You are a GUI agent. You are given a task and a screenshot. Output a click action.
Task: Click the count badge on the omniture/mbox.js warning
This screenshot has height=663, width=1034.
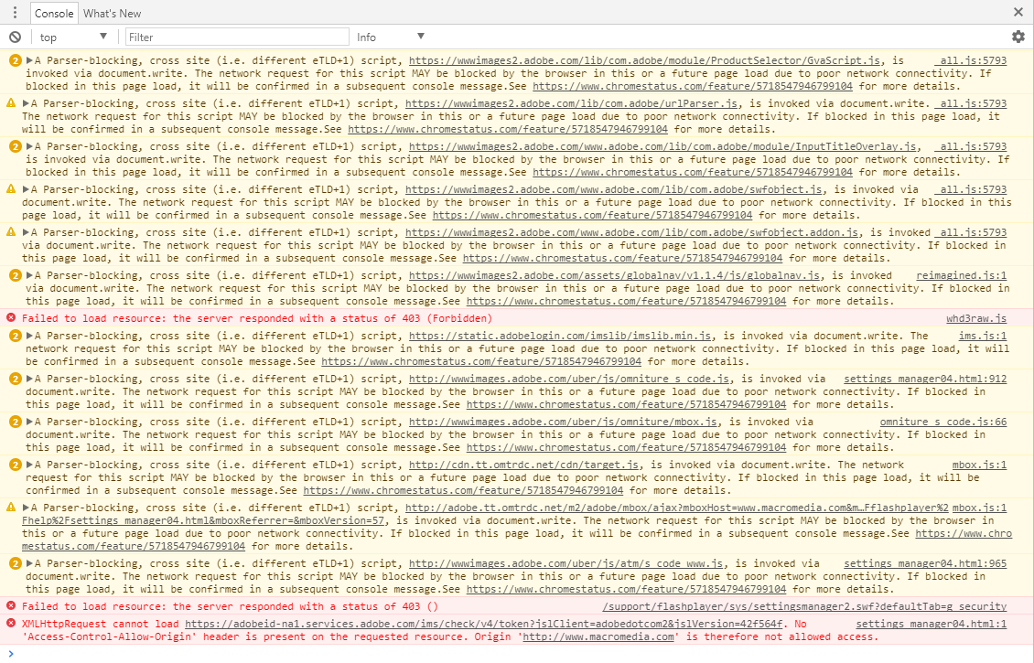(16, 422)
